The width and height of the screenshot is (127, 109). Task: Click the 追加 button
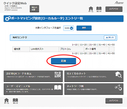[x=63, y=61]
